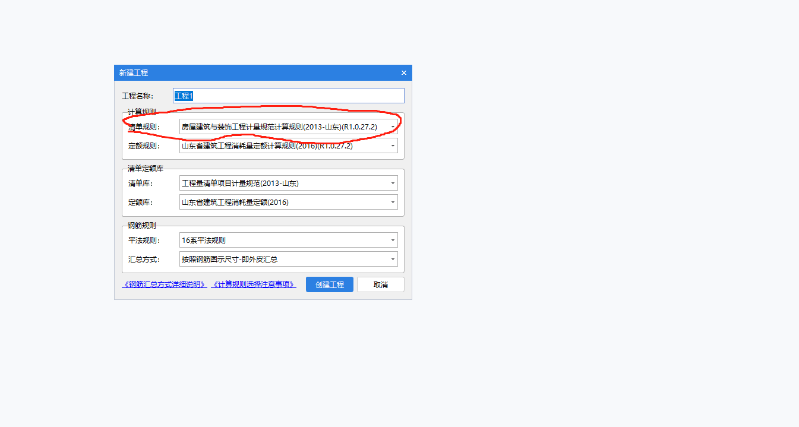This screenshot has width=799, height=427.
Task: Click the 平法规则 label
Action: click(x=144, y=240)
